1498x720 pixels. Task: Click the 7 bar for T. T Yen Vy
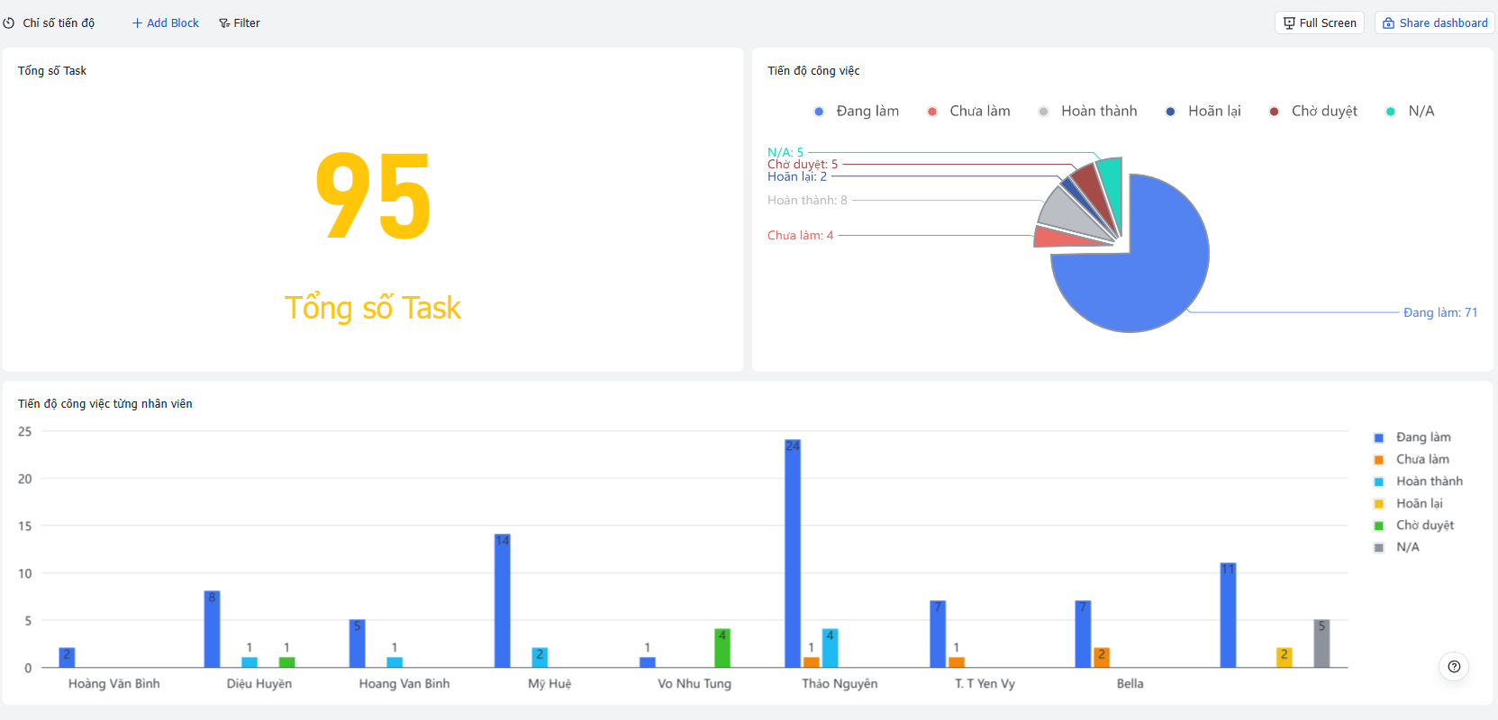[938, 634]
